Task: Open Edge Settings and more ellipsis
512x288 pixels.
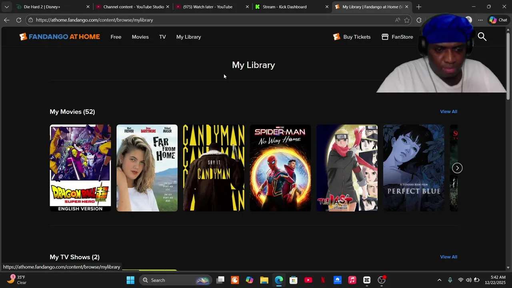Action: pos(480,20)
